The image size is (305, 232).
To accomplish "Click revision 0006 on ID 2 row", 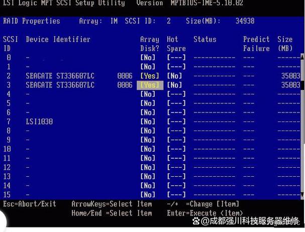I will point(125,76).
